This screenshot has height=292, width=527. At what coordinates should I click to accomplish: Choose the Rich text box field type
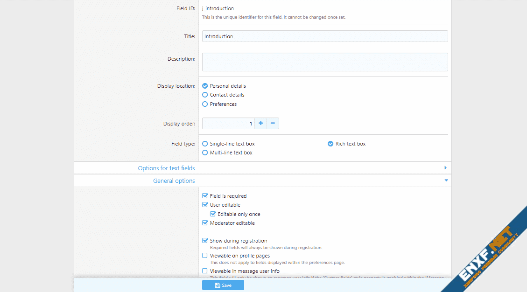[330, 144]
